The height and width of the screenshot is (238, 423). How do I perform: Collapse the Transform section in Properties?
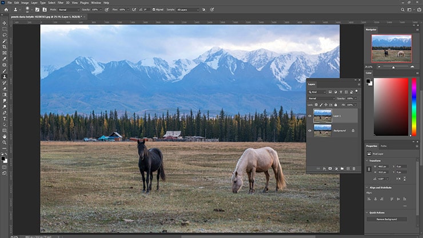point(367,160)
